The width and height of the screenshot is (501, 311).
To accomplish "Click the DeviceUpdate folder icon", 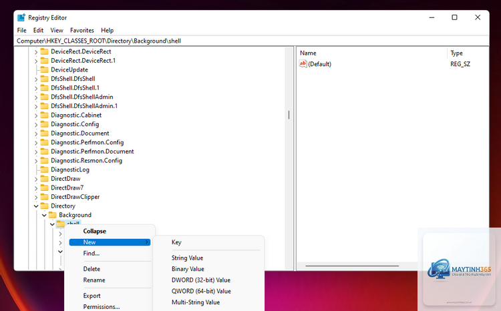I will coord(44,69).
